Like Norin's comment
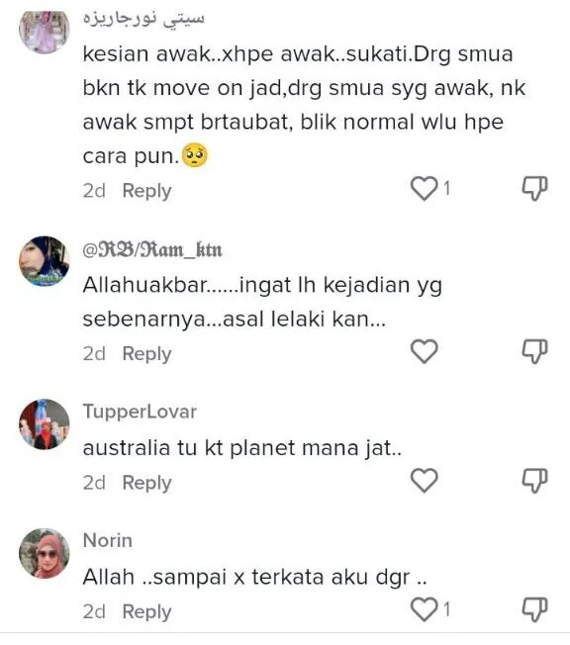 pyautogui.click(x=424, y=609)
